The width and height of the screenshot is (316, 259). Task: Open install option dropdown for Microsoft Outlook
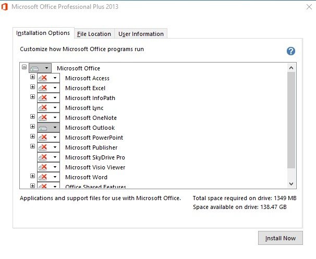click(x=55, y=127)
